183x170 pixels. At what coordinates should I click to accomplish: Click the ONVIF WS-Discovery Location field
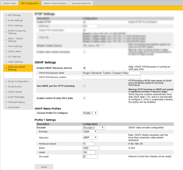coord(111,77)
